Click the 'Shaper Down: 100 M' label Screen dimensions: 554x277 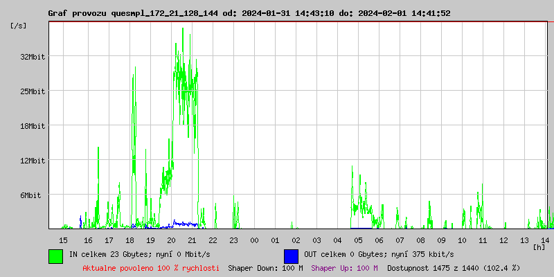click(x=265, y=268)
